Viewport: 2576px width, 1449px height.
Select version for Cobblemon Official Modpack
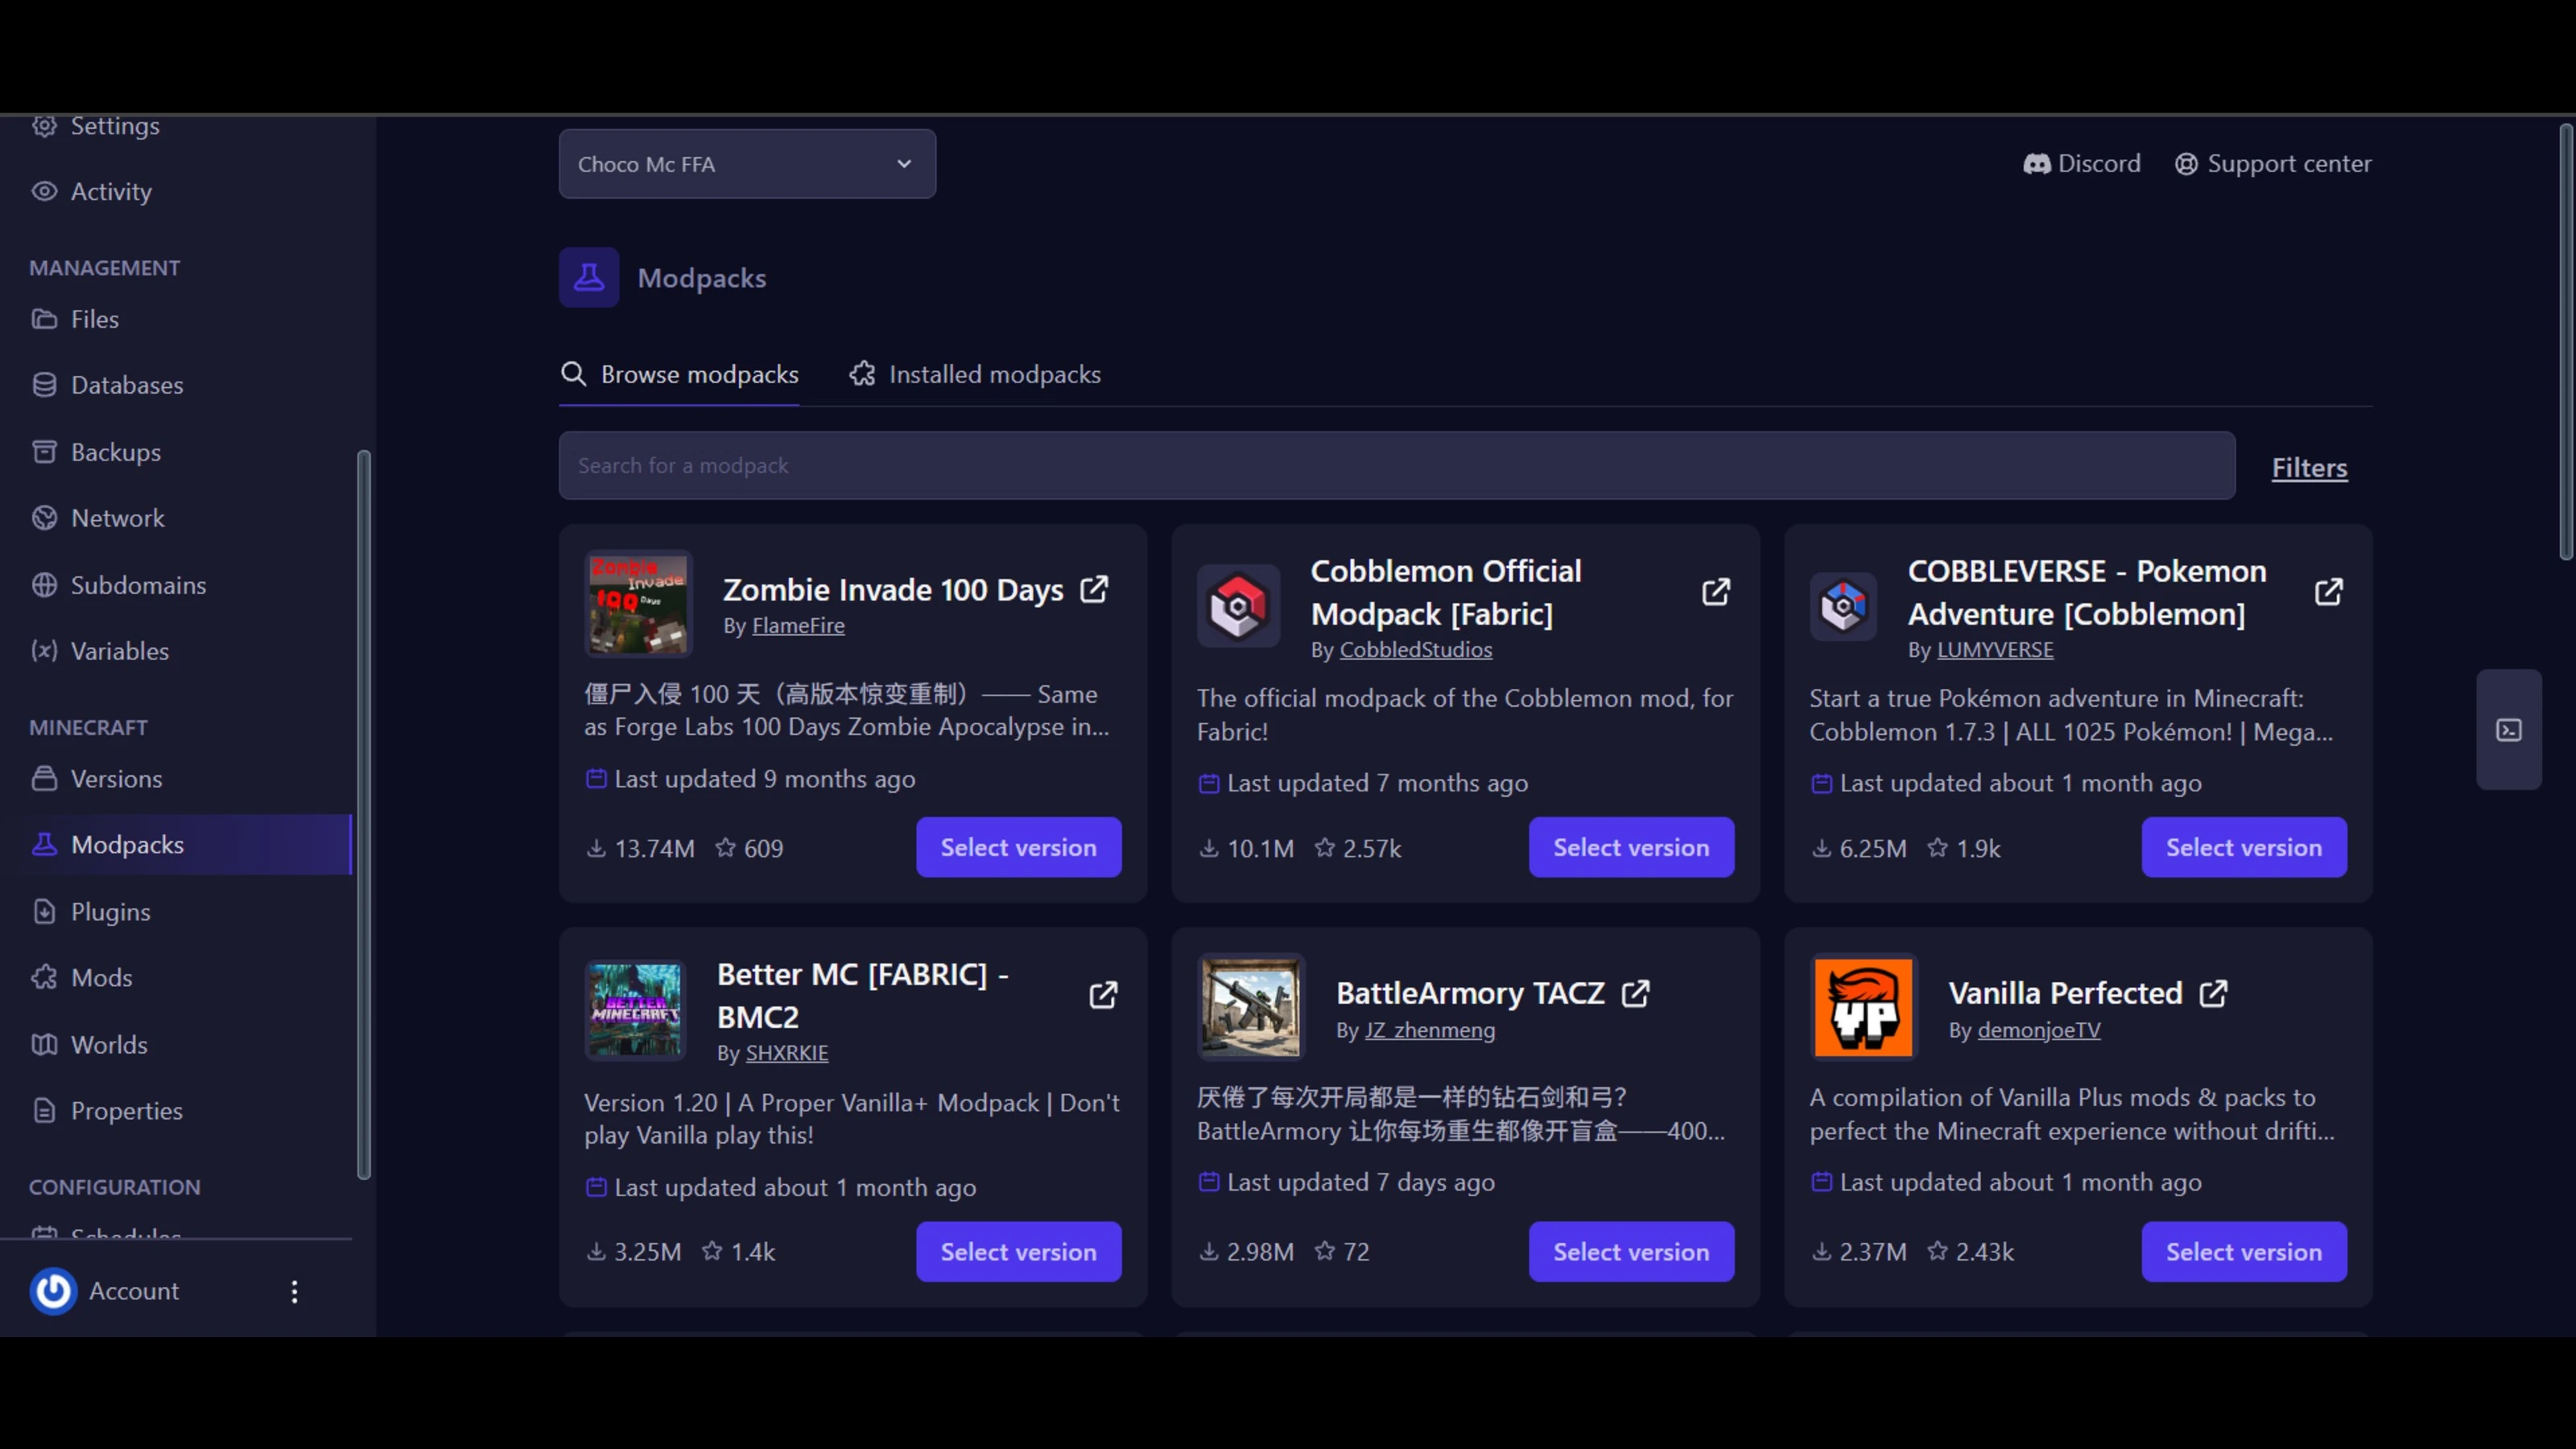(1631, 847)
